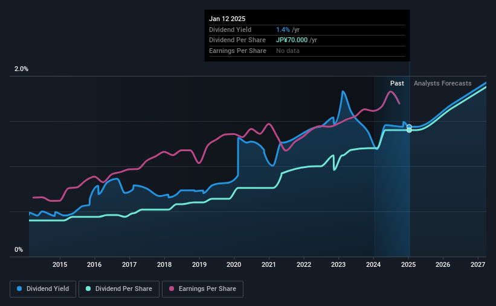The width and height of the screenshot is (496, 306).
Task: Click the Past region label
Action: (397, 83)
